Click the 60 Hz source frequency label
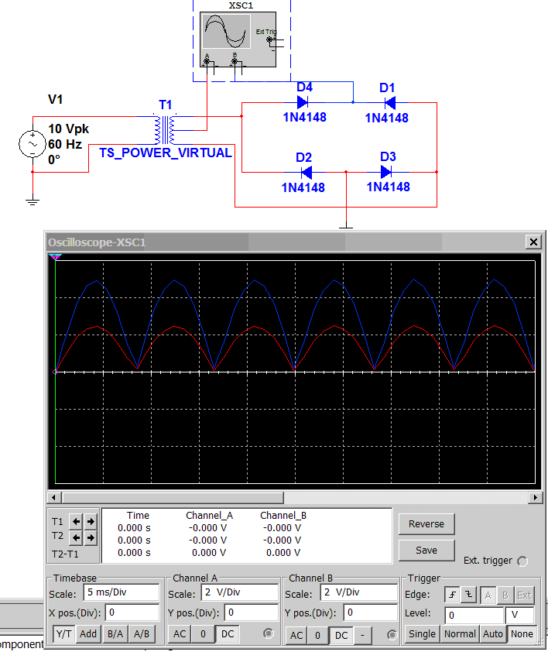The width and height of the screenshot is (548, 652). pos(65,144)
